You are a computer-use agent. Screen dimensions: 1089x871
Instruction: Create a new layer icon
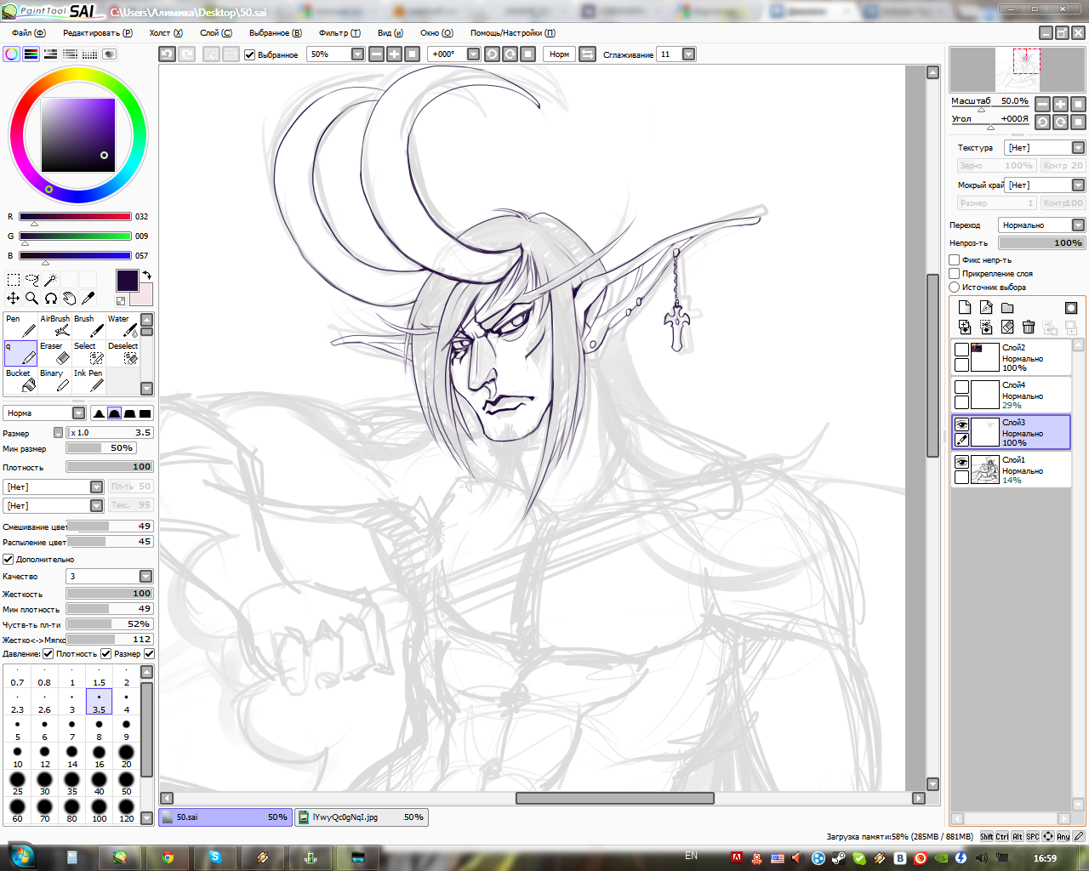[x=965, y=308]
